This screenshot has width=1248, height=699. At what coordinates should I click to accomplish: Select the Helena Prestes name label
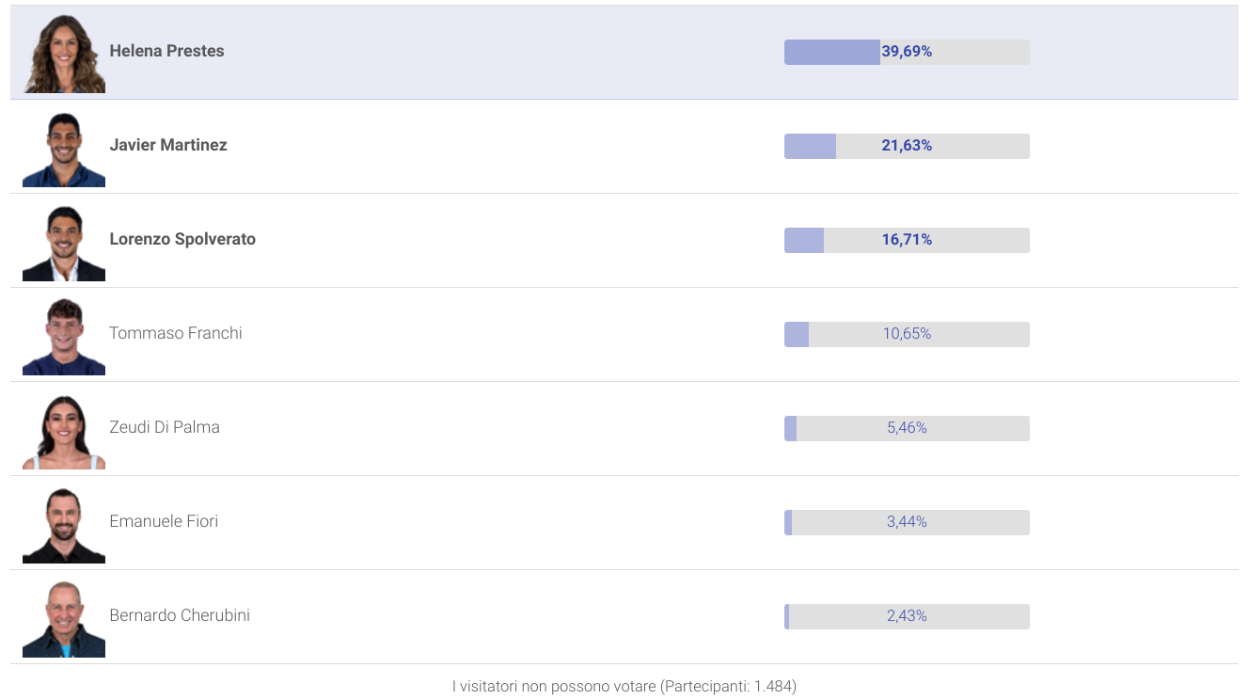tap(166, 51)
